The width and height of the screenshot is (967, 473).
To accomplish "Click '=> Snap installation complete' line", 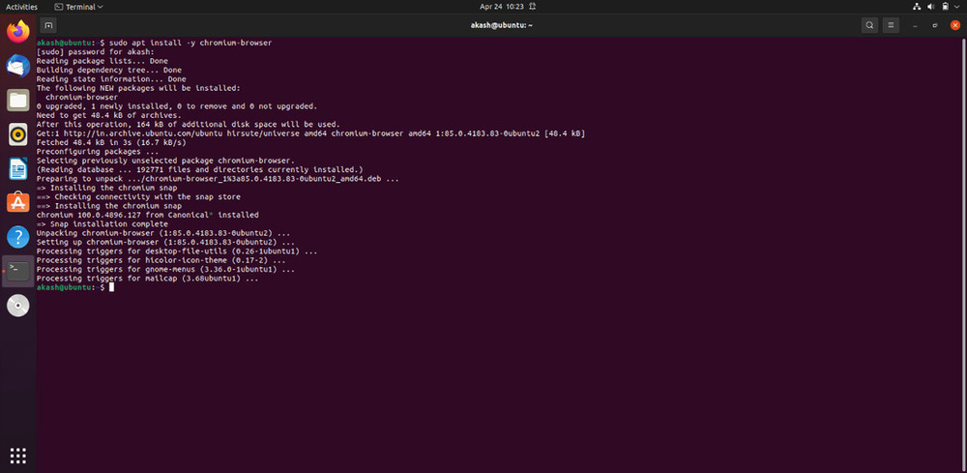I will [x=102, y=223].
